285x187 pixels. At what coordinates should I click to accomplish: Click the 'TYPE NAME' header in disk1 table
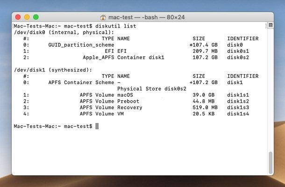(116, 76)
